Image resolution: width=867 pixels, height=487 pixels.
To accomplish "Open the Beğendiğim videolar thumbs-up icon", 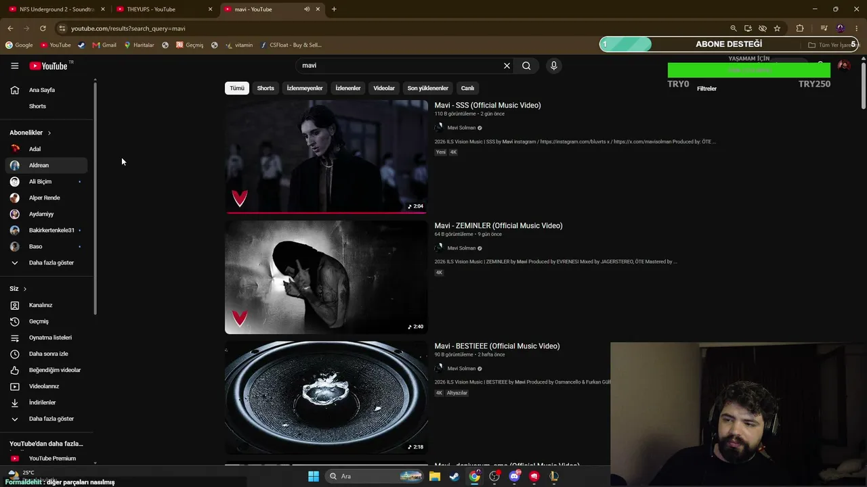I will (x=15, y=370).
